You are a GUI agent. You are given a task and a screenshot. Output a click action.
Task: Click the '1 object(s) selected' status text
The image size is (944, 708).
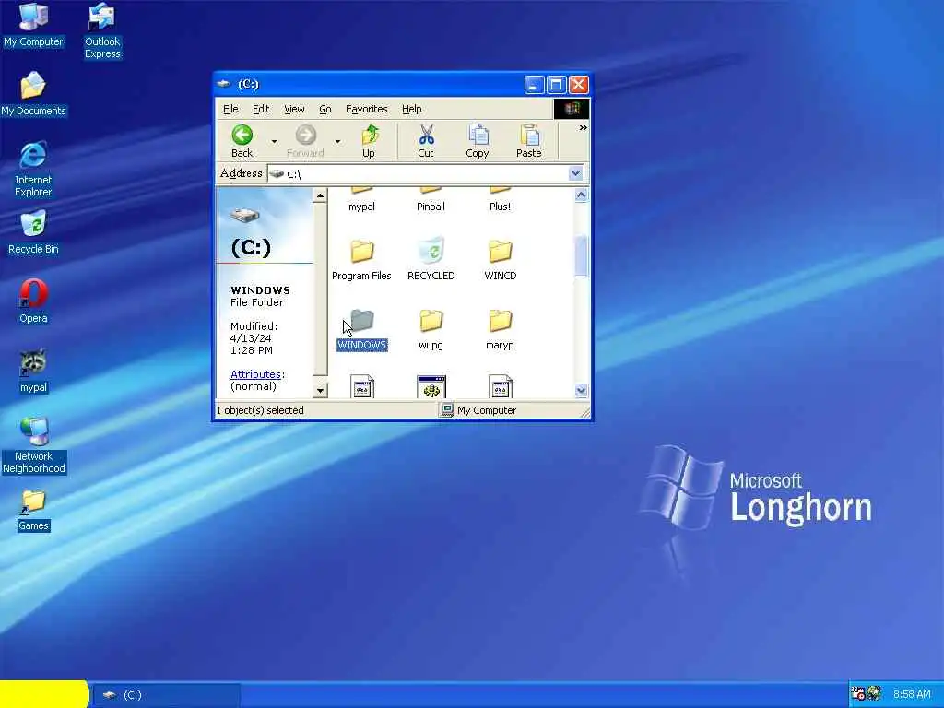[x=260, y=410]
